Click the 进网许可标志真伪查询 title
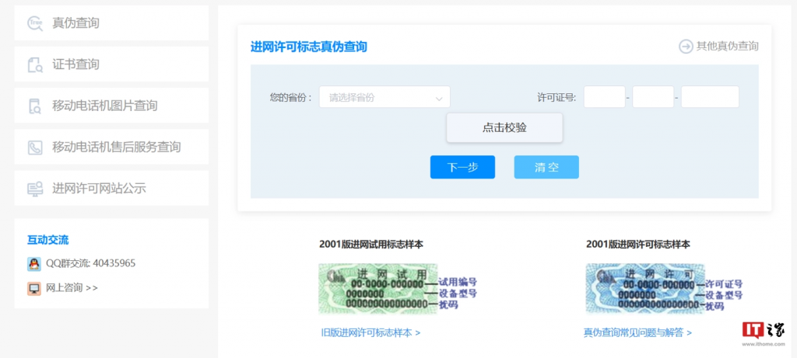The width and height of the screenshot is (797, 358). [x=308, y=47]
